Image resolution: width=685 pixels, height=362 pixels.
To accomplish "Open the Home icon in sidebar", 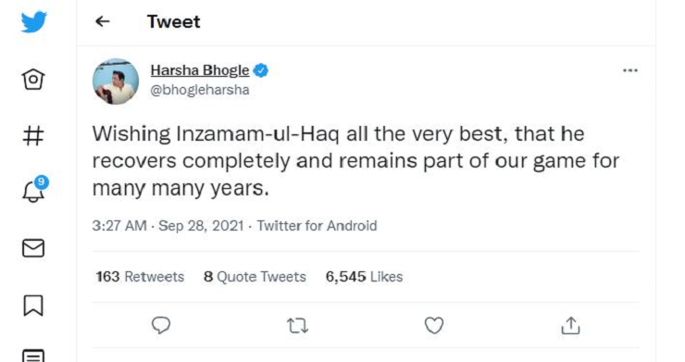I will pyautogui.click(x=33, y=80).
